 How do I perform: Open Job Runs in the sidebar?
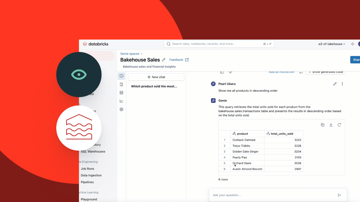coord(87,169)
